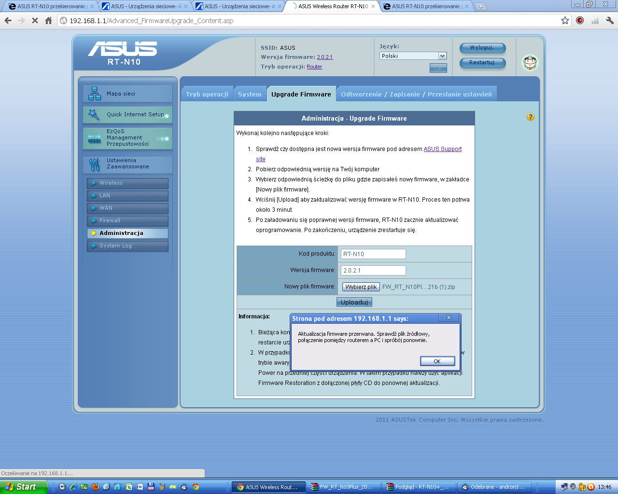
Task: Expand the Wireless section in the sidebar
Action: tap(127, 183)
